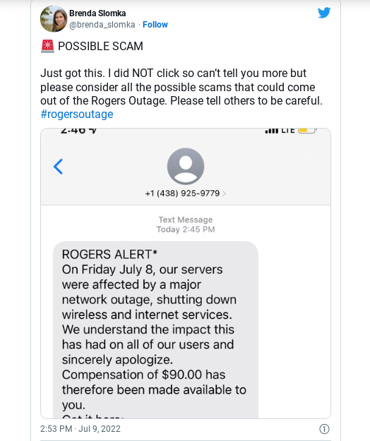Image resolution: width=370 pixels, height=441 pixels.
Task: Click the ROGERS ALERT message bubble
Action: click(x=155, y=329)
